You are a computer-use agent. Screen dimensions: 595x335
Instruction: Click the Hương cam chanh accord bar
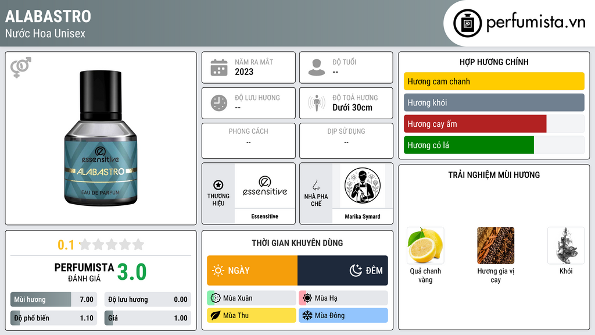494,81
